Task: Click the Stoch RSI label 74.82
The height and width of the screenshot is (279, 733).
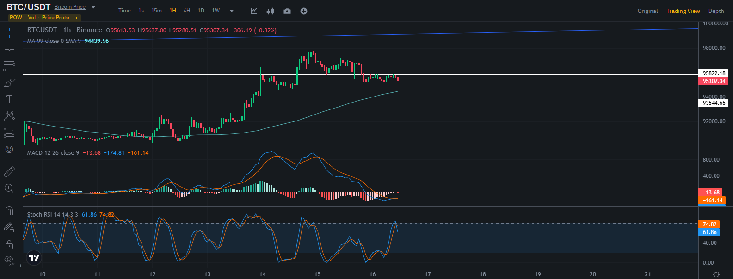Action: pyautogui.click(x=709, y=224)
